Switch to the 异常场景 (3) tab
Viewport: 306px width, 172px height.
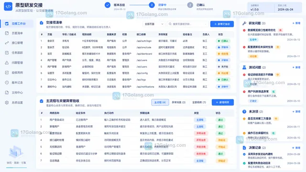[x=178, y=102]
